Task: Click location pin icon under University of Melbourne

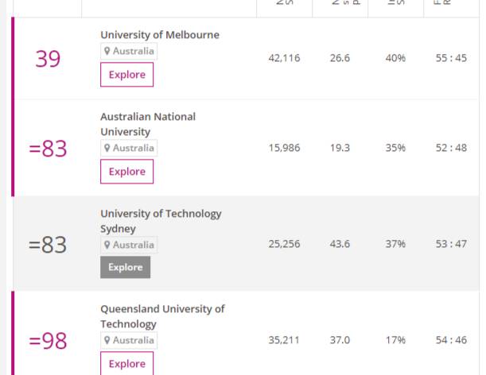Action: (x=107, y=51)
